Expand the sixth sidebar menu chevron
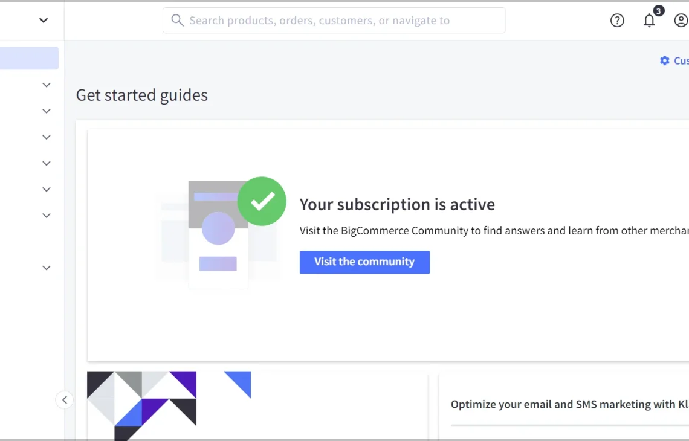This screenshot has width=689, height=441. [x=46, y=216]
